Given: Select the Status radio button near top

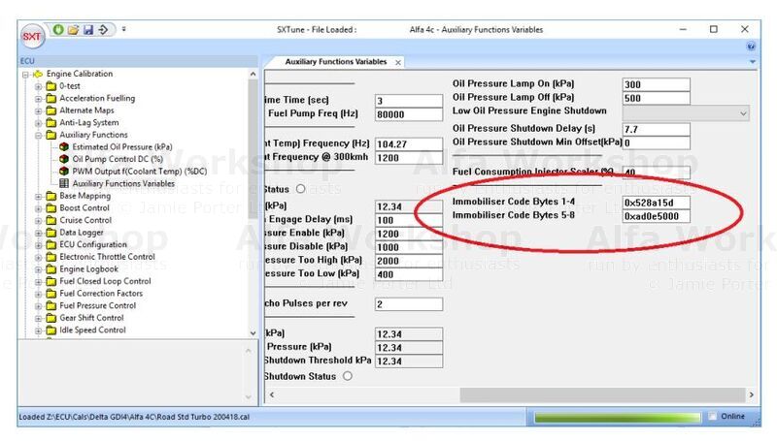Looking at the screenshot, I should [300, 188].
